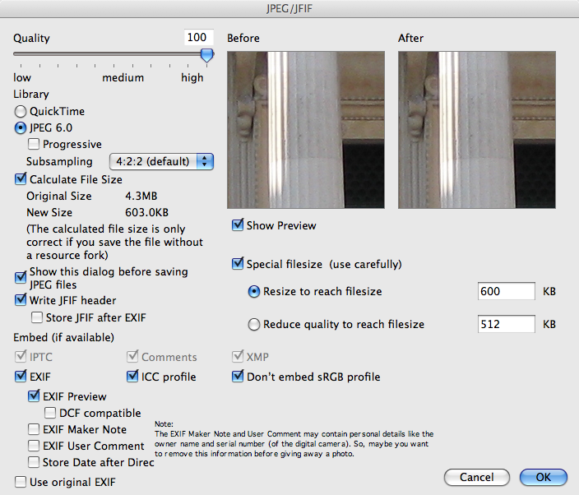Screen dimensions: 579x495
Task: Toggle the EXIF embed checkbox
Action: tap(21, 376)
